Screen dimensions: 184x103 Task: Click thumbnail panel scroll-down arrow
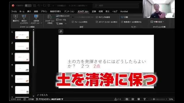[x=34, y=96]
